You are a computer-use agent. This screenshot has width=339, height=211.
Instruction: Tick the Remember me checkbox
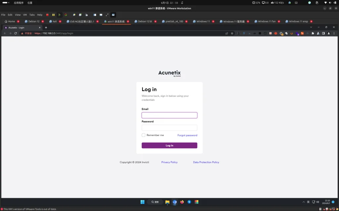pos(143,135)
